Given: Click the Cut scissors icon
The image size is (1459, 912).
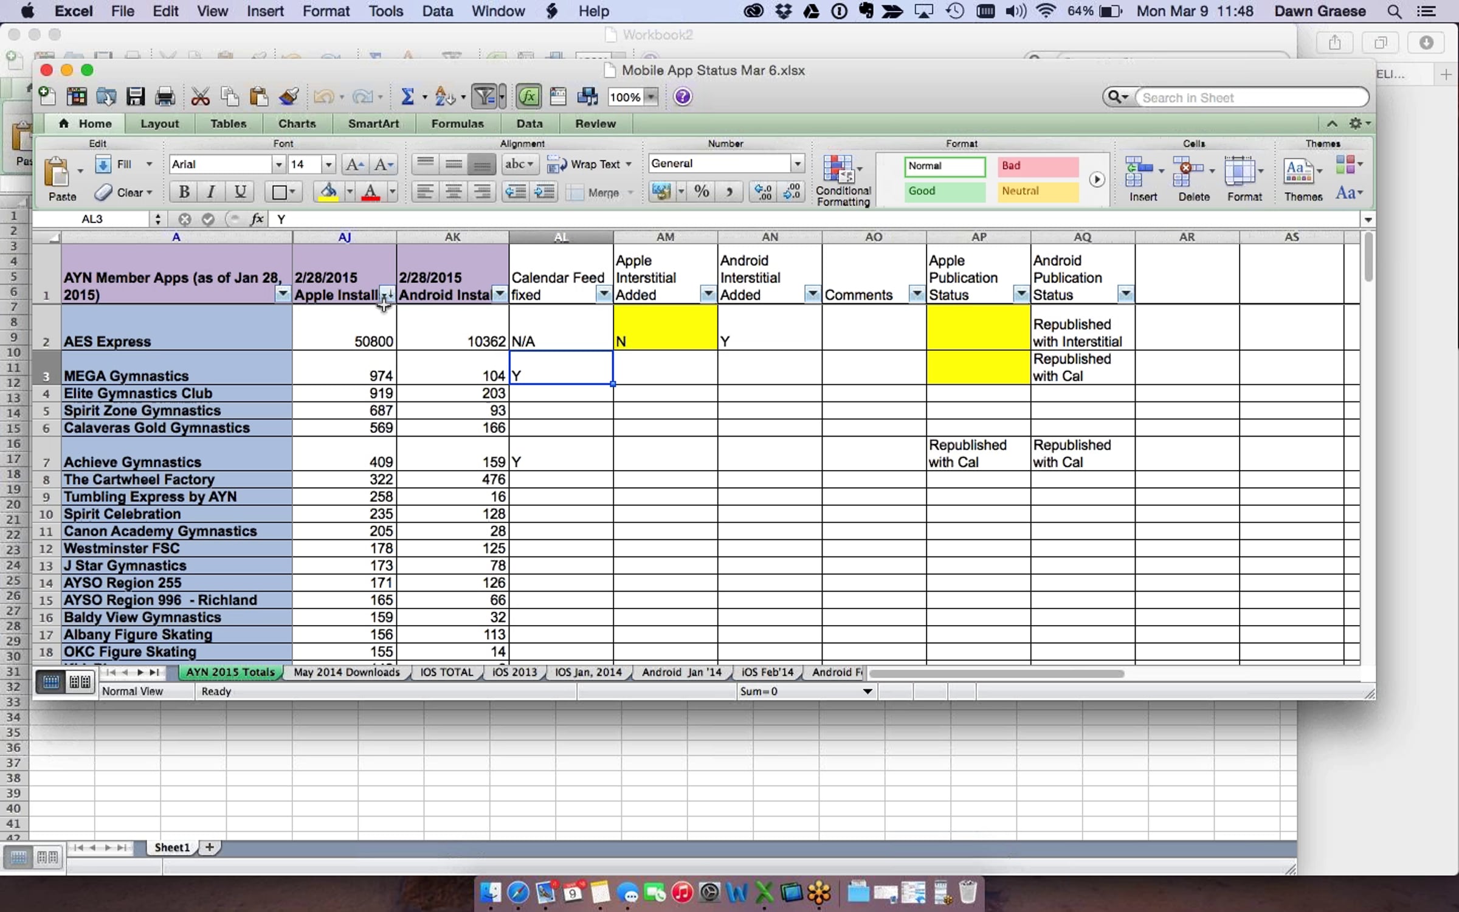Looking at the screenshot, I should click(x=200, y=97).
